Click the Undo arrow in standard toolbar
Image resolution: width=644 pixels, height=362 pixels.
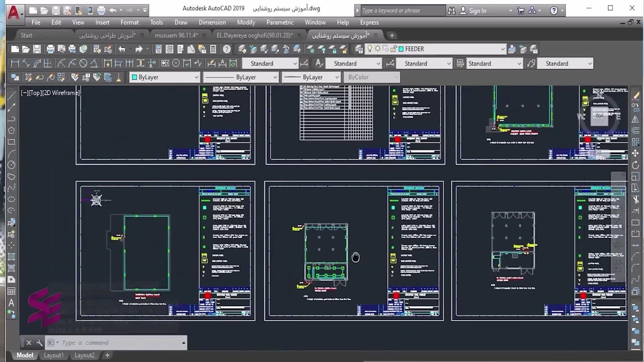tap(122, 49)
